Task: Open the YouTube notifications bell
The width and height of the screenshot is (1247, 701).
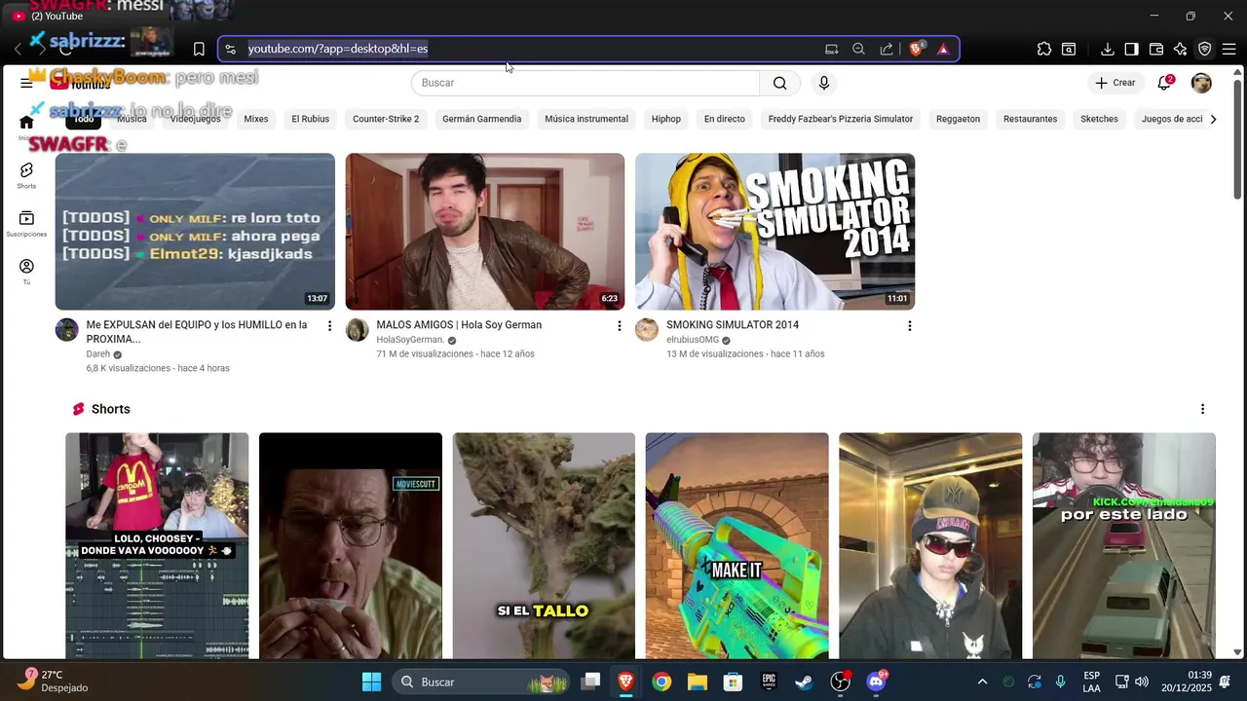Action: (x=1164, y=83)
